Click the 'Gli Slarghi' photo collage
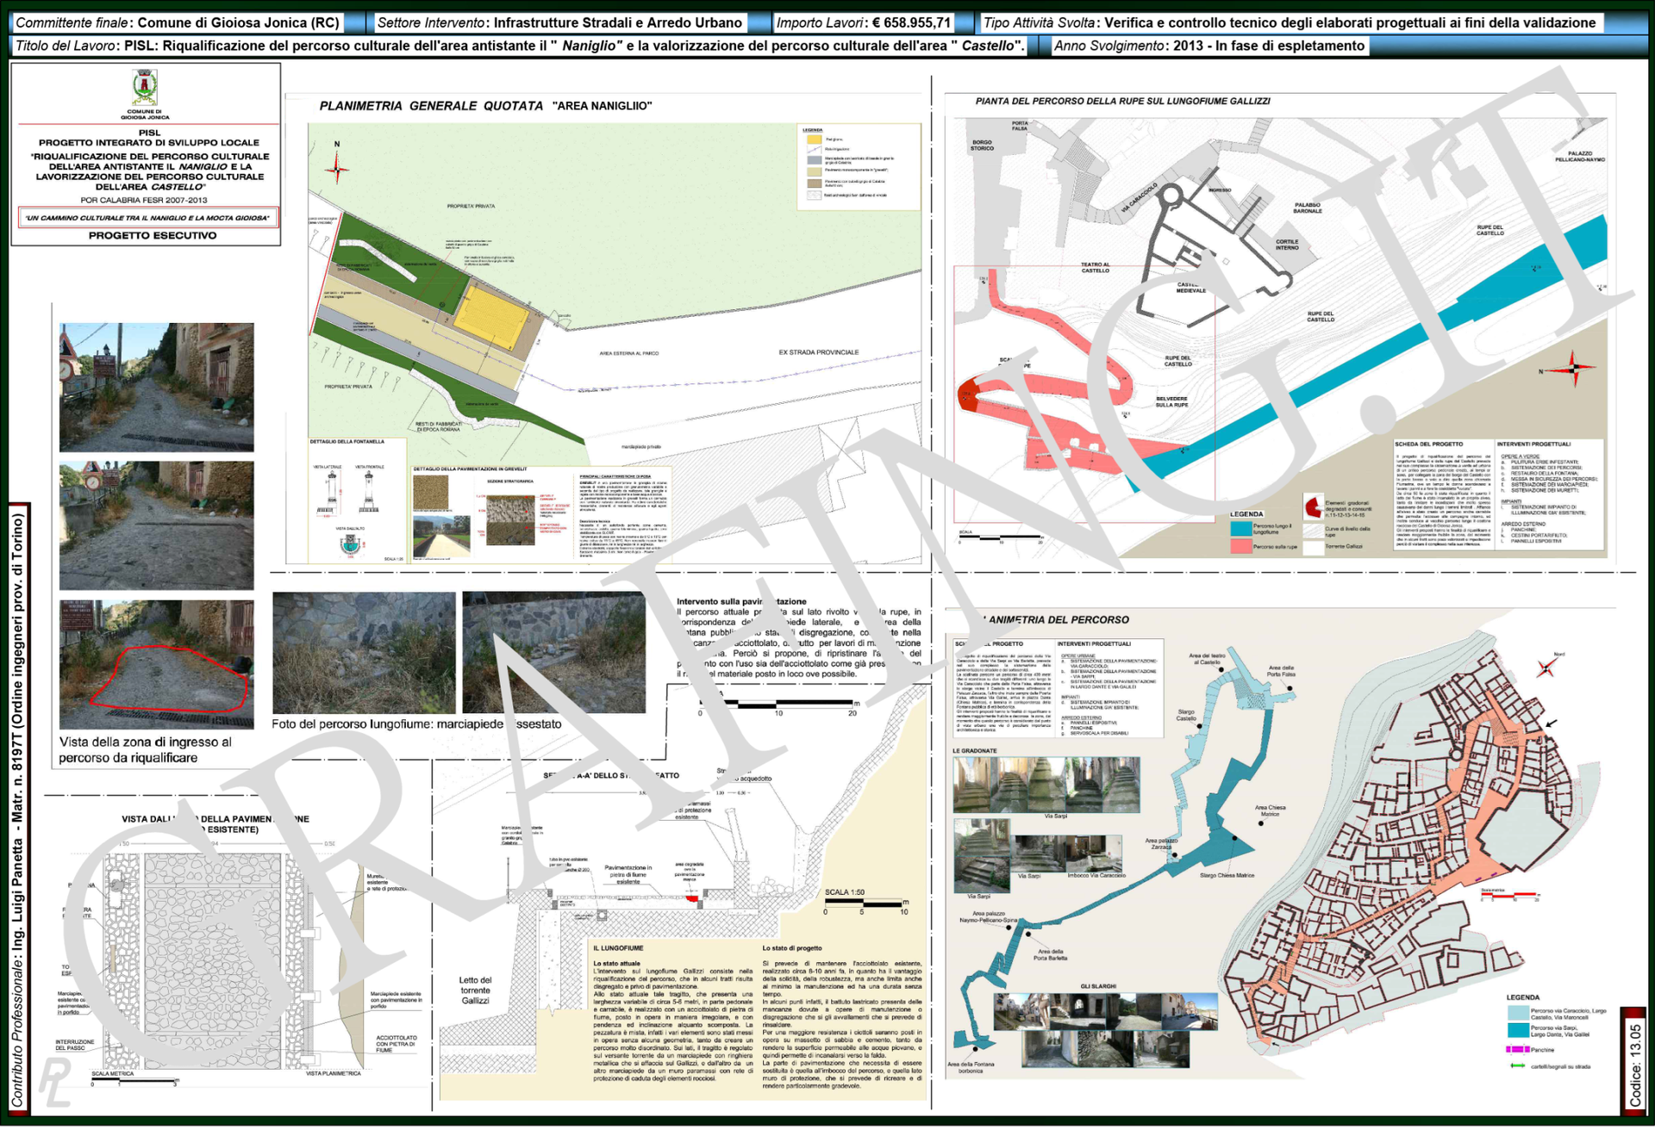The height and width of the screenshot is (1130, 1655). point(1105,1030)
